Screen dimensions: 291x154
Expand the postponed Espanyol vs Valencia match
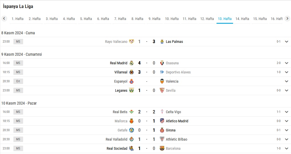(286, 81)
